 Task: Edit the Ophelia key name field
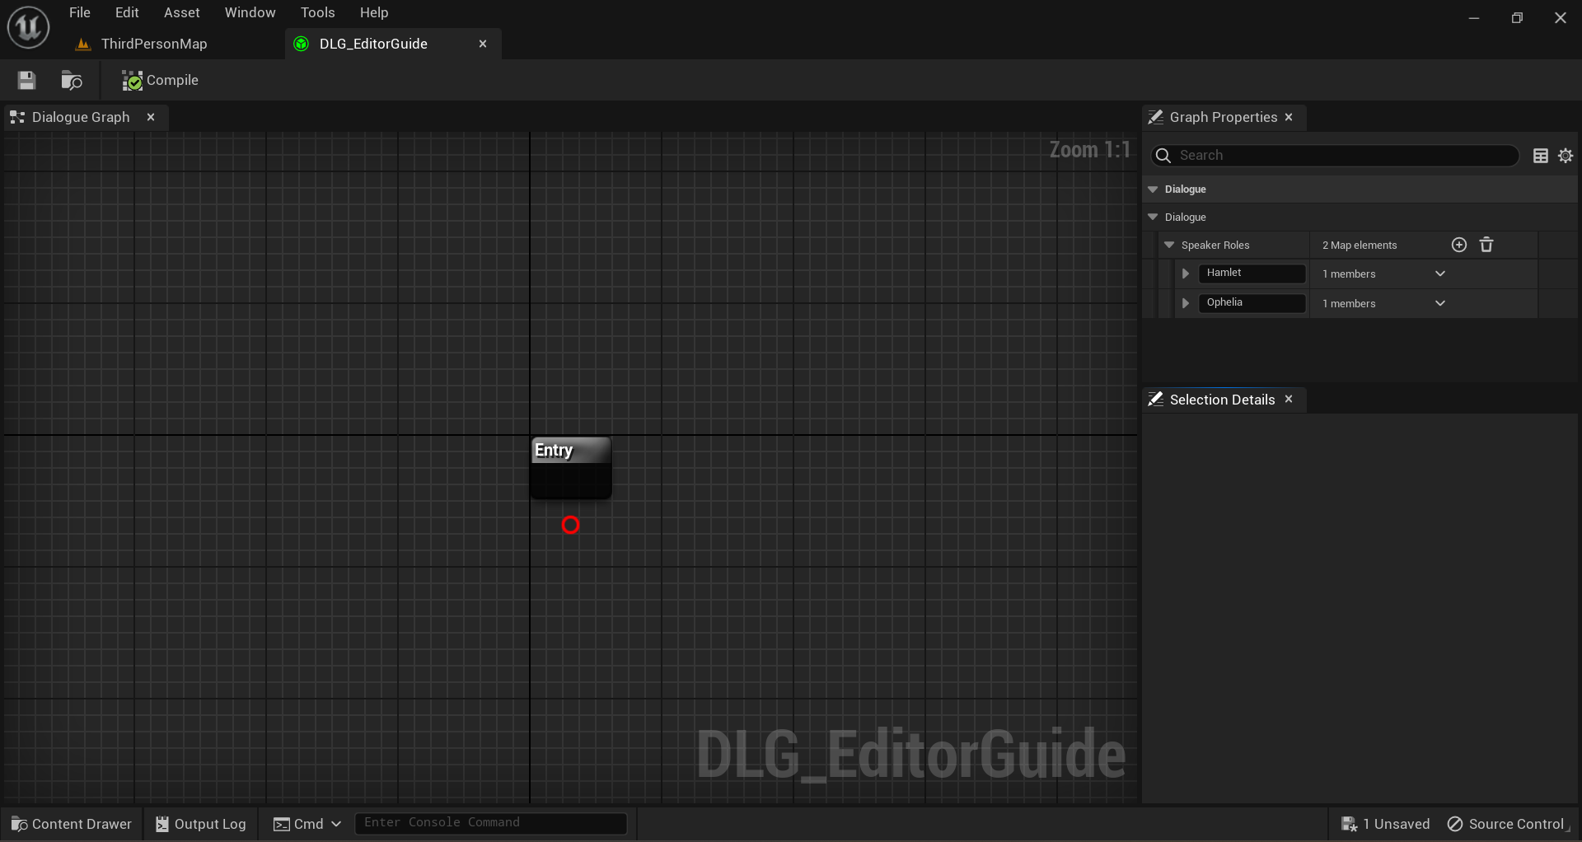click(x=1252, y=302)
